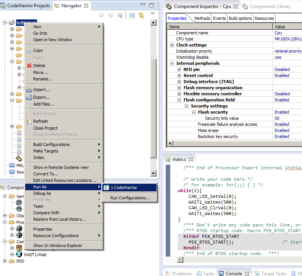
Task: Switch to Events tab in inspector
Action: coord(220,18)
